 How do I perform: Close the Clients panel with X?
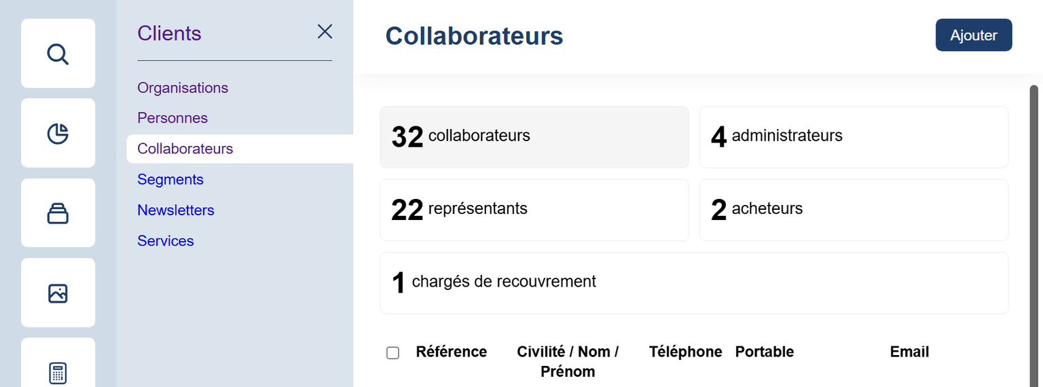point(325,31)
